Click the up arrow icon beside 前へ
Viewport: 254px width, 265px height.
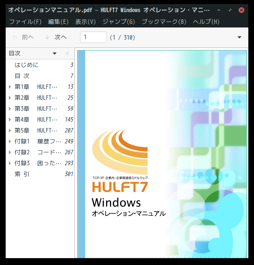(x=15, y=37)
